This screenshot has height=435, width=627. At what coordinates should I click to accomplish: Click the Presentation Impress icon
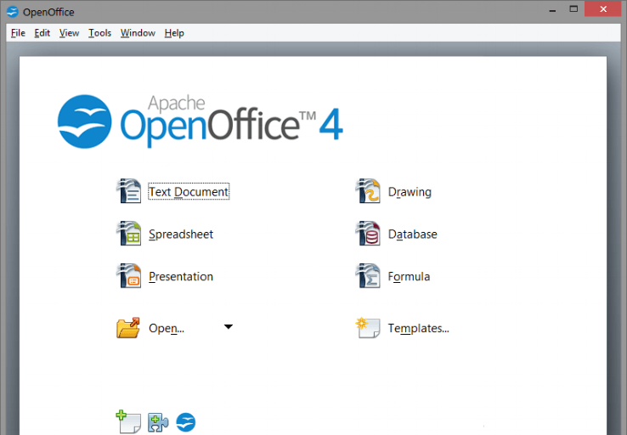click(129, 275)
